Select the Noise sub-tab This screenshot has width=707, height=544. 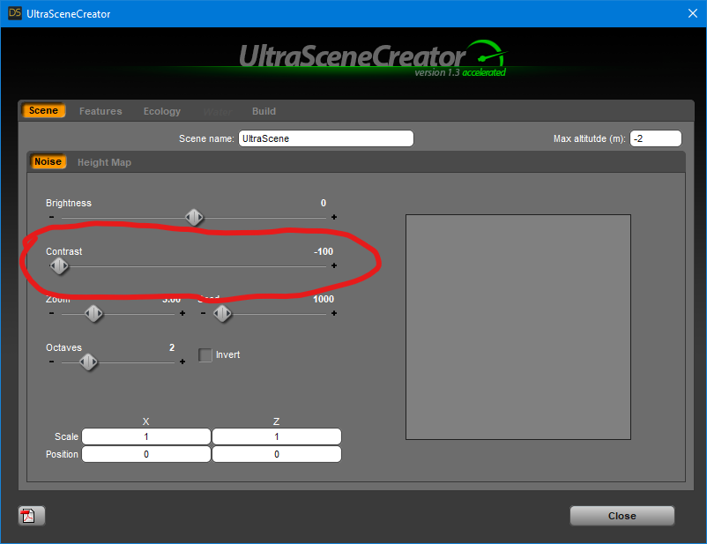point(48,161)
